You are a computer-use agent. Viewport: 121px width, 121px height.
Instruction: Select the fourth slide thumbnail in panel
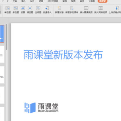(x=2, y=95)
